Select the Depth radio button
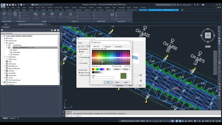222x125 pixels. 79,52
